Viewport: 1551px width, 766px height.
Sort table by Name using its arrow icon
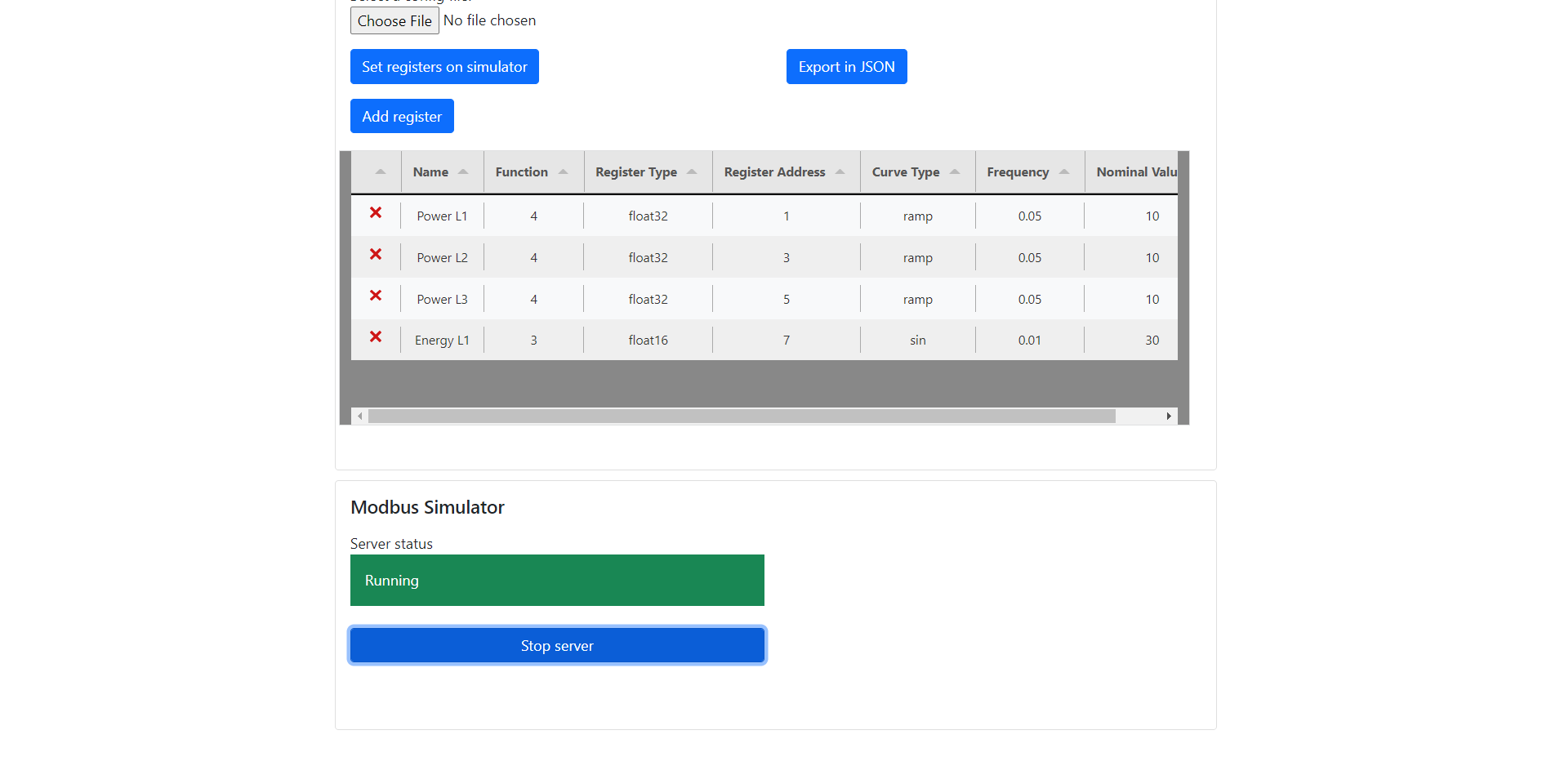[464, 171]
